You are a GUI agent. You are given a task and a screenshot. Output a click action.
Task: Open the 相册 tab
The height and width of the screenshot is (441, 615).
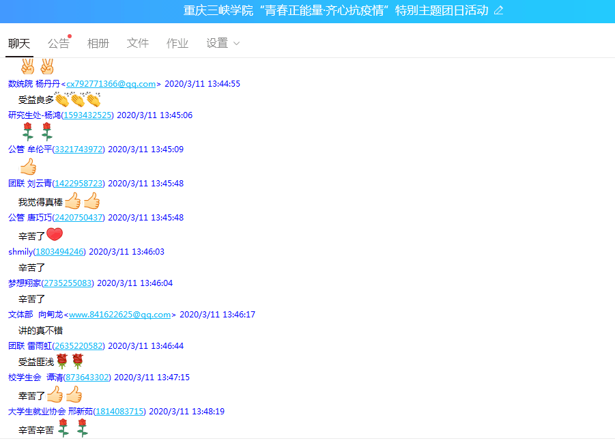coord(98,43)
